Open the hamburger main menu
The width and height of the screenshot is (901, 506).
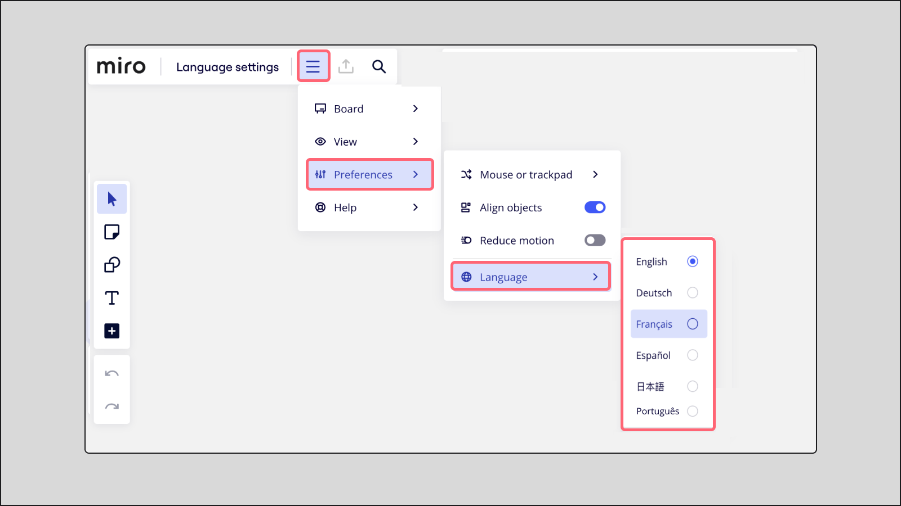(x=313, y=66)
